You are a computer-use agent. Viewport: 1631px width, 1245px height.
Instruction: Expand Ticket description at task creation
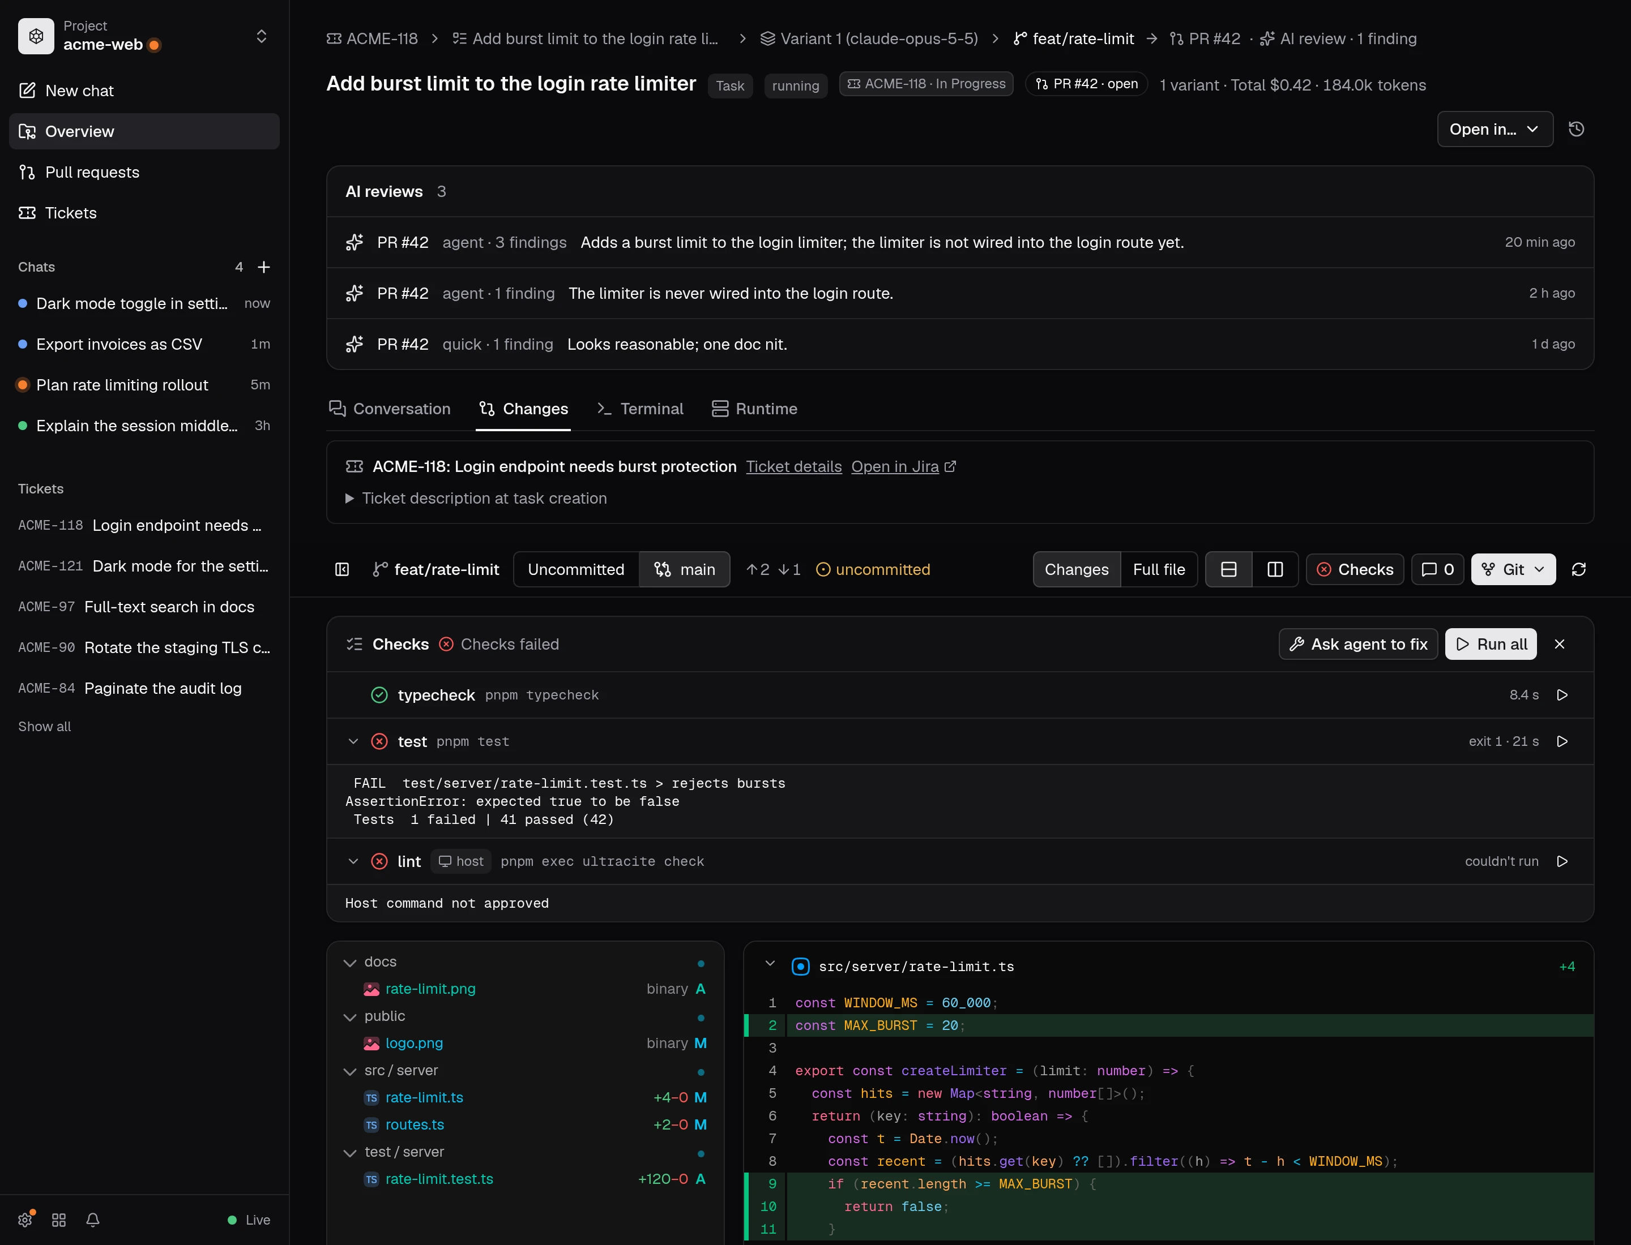476,498
